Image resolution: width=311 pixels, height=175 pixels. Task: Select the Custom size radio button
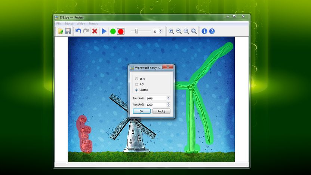[136, 90]
